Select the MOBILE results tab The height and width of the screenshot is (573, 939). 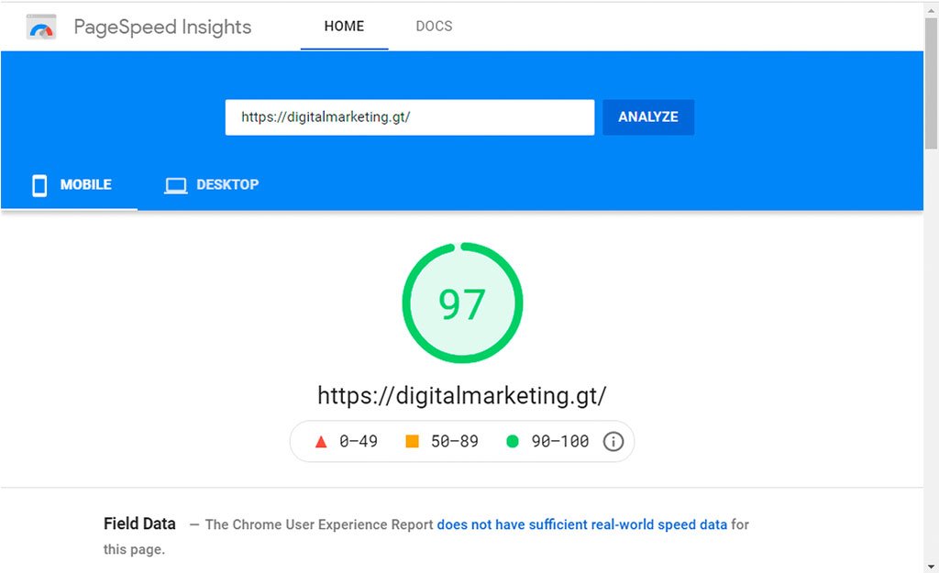click(70, 185)
